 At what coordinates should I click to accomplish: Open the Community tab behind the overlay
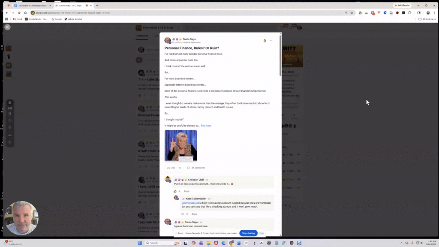142,36
